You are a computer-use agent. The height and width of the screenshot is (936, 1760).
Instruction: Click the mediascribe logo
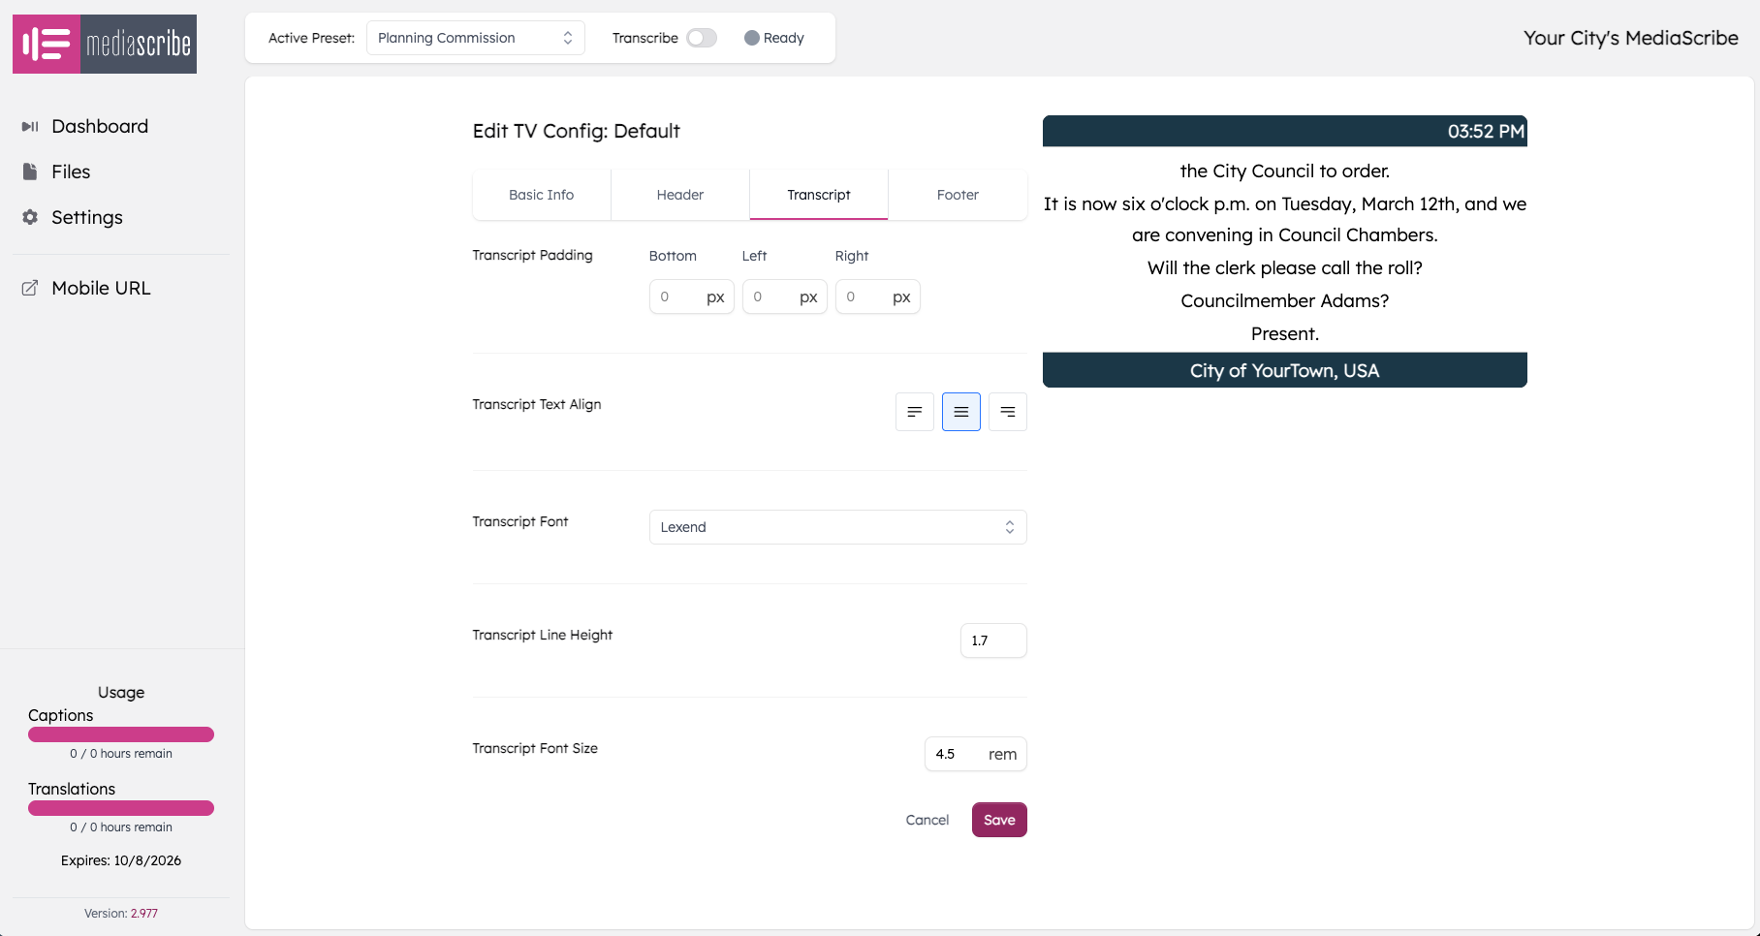coord(104,44)
